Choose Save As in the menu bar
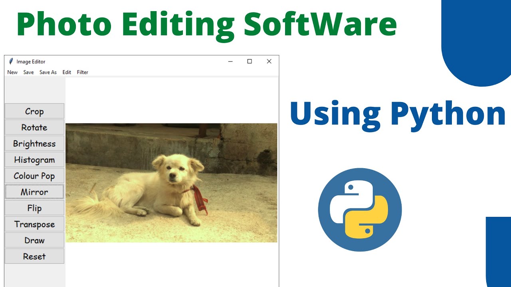 click(x=48, y=72)
